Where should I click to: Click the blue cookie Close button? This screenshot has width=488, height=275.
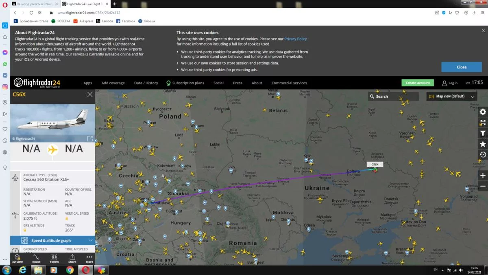pos(462,67)
